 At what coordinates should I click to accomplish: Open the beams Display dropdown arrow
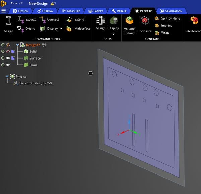coord(61,29)
